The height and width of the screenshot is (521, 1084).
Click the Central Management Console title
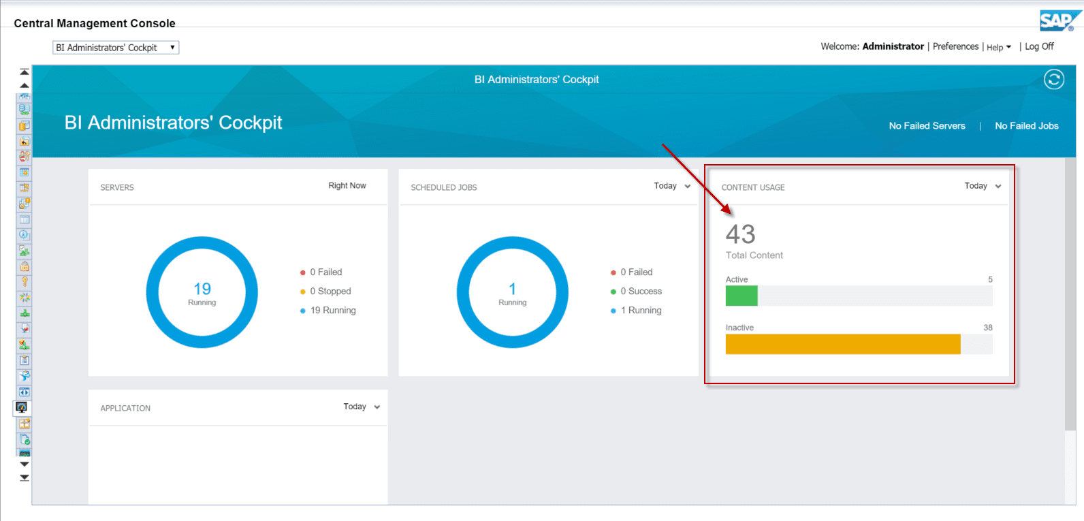tap(95, 23)
